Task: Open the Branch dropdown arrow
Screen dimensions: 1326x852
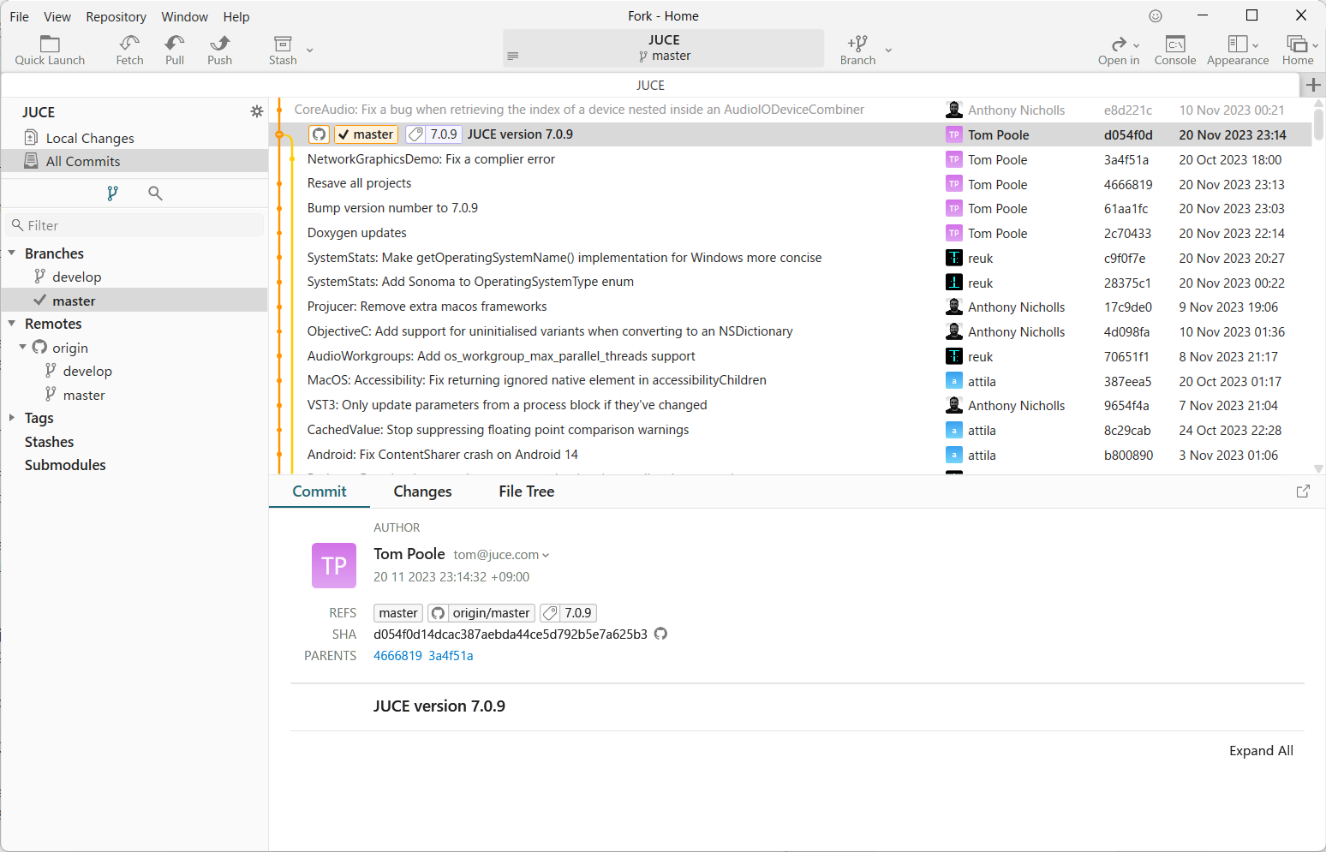Action: pyautogui.click(x=888, y=51)
